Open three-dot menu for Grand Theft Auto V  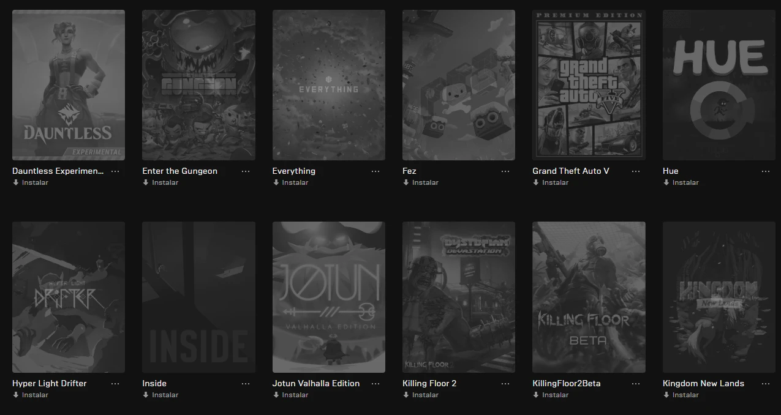pyautogui.click(x=636, y=171)
